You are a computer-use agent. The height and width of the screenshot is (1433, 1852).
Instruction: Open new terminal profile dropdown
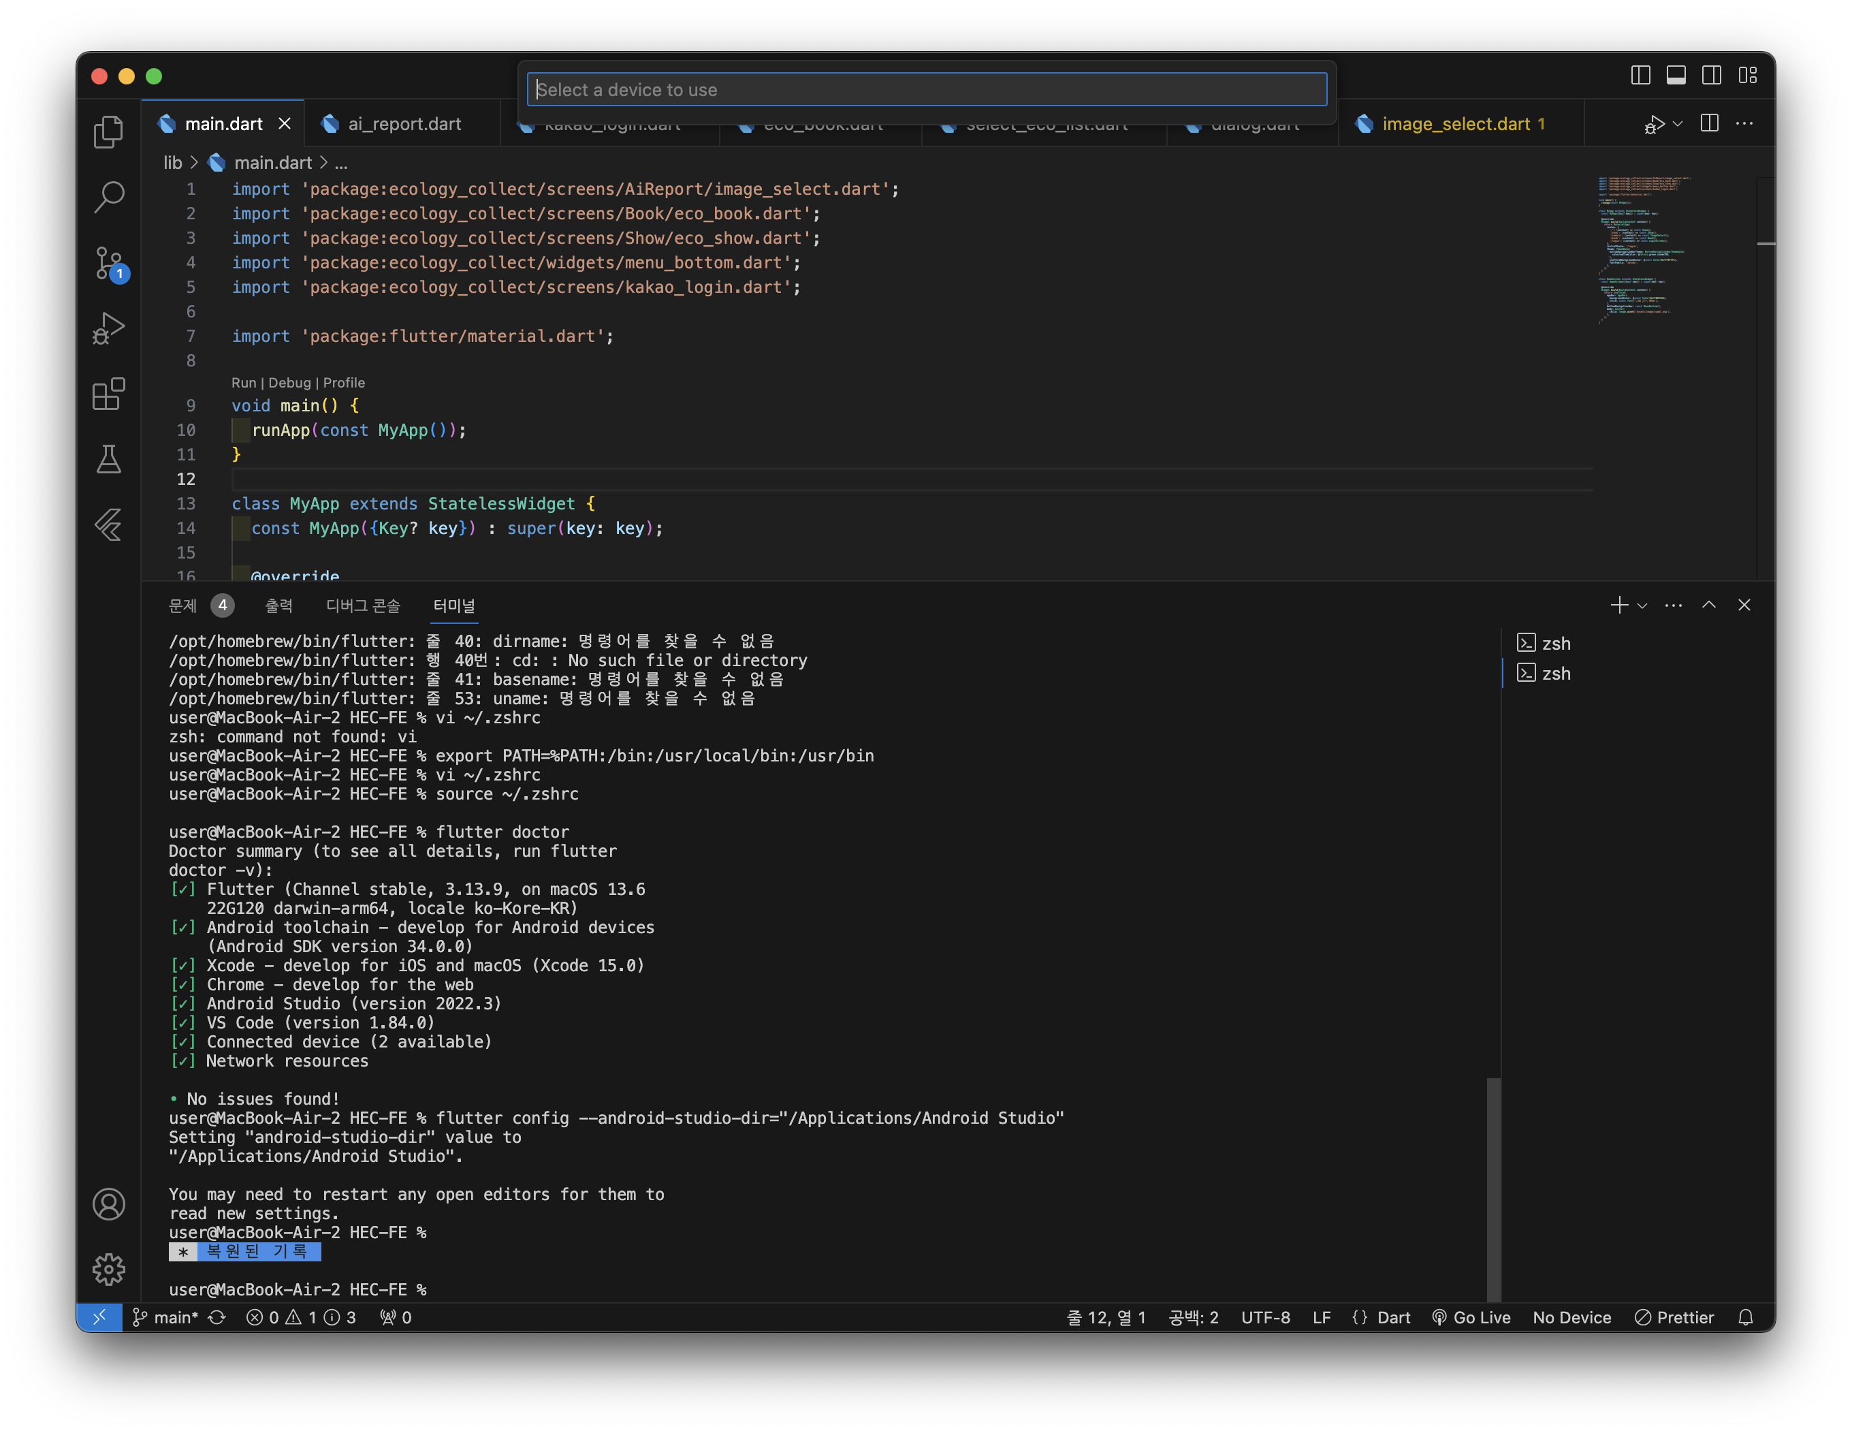pos(1642,605)
